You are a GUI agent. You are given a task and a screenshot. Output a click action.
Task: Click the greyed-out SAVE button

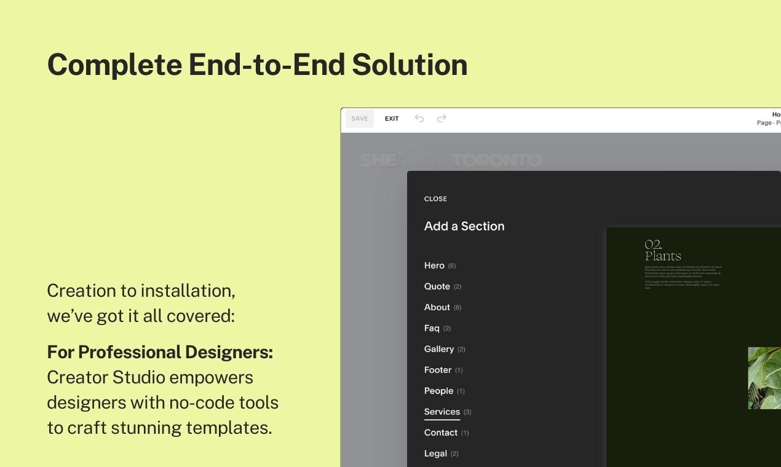[360, 119]
